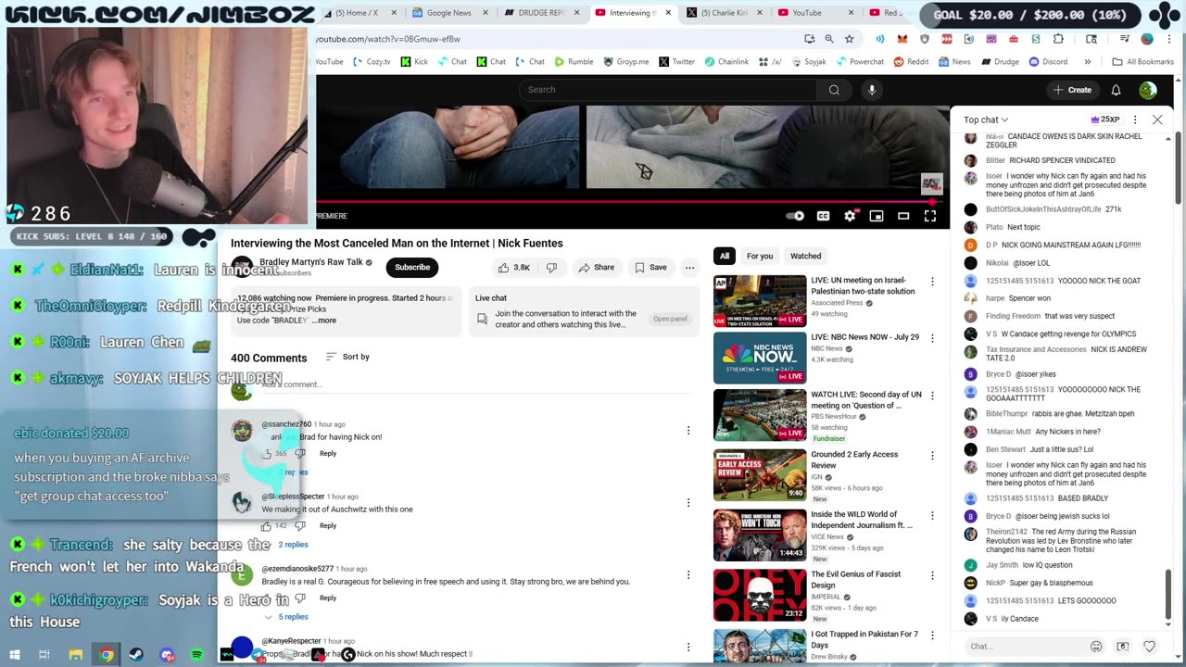This screenshot has height=667, width=1186.
Task: Open the YouTube notifications bell
Action: coord(1116,90)
